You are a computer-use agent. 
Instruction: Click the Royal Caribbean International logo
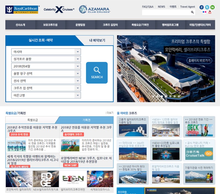pyautogui.click(x=22, y=10)
